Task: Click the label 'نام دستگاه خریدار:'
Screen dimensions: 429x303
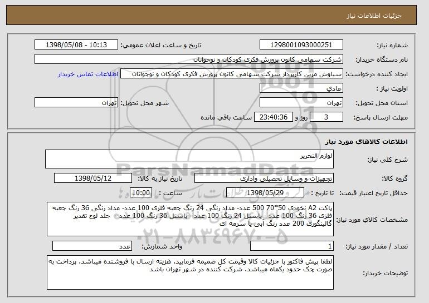Action: point(382,60)
